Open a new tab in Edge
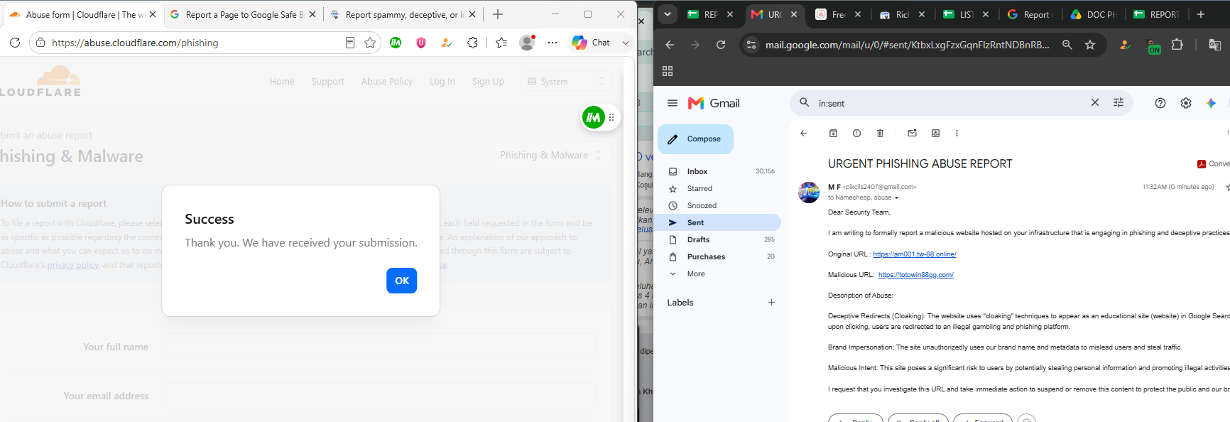This screenshot has height=422, width=1230. click(498, 14)
